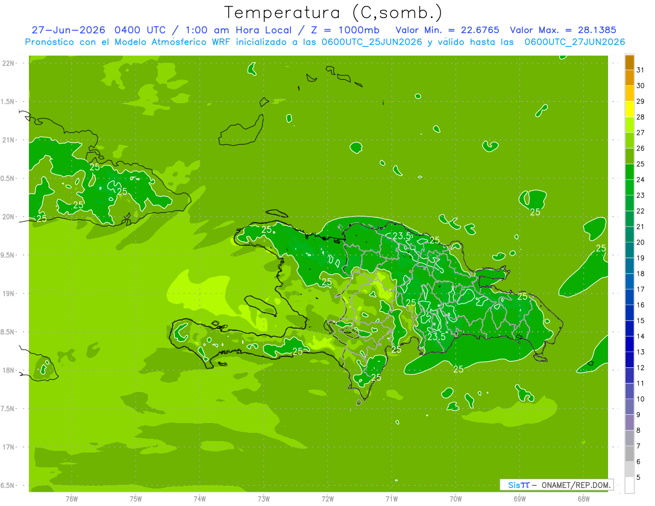
Task: Click the '23.5' contour label near southern Dominican coast
Action: [436, 337]
